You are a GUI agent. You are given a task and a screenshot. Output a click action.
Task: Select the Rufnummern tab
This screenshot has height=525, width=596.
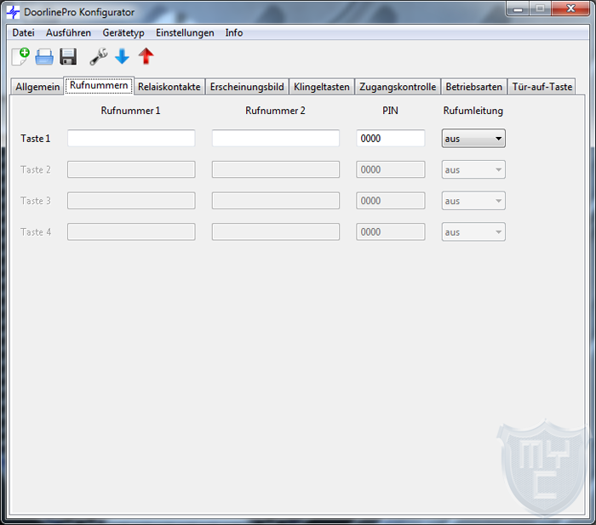[x=99, y=85]
